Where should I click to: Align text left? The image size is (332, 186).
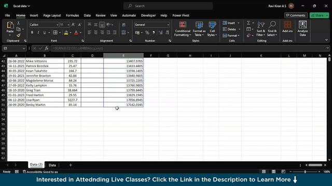[89, 33]
